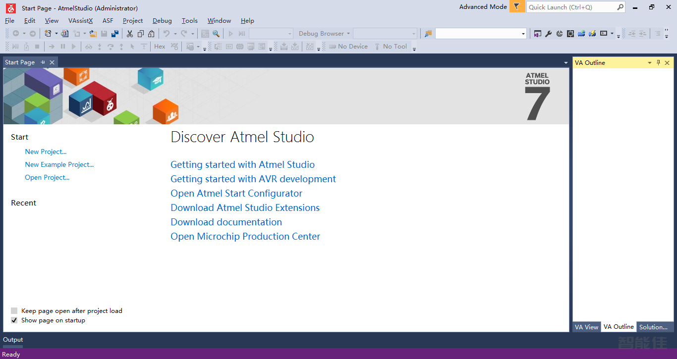This screenshot has width=677, height=359.
Task: Switch to the Solution Explorer tab
Action: tap(653, 327)
